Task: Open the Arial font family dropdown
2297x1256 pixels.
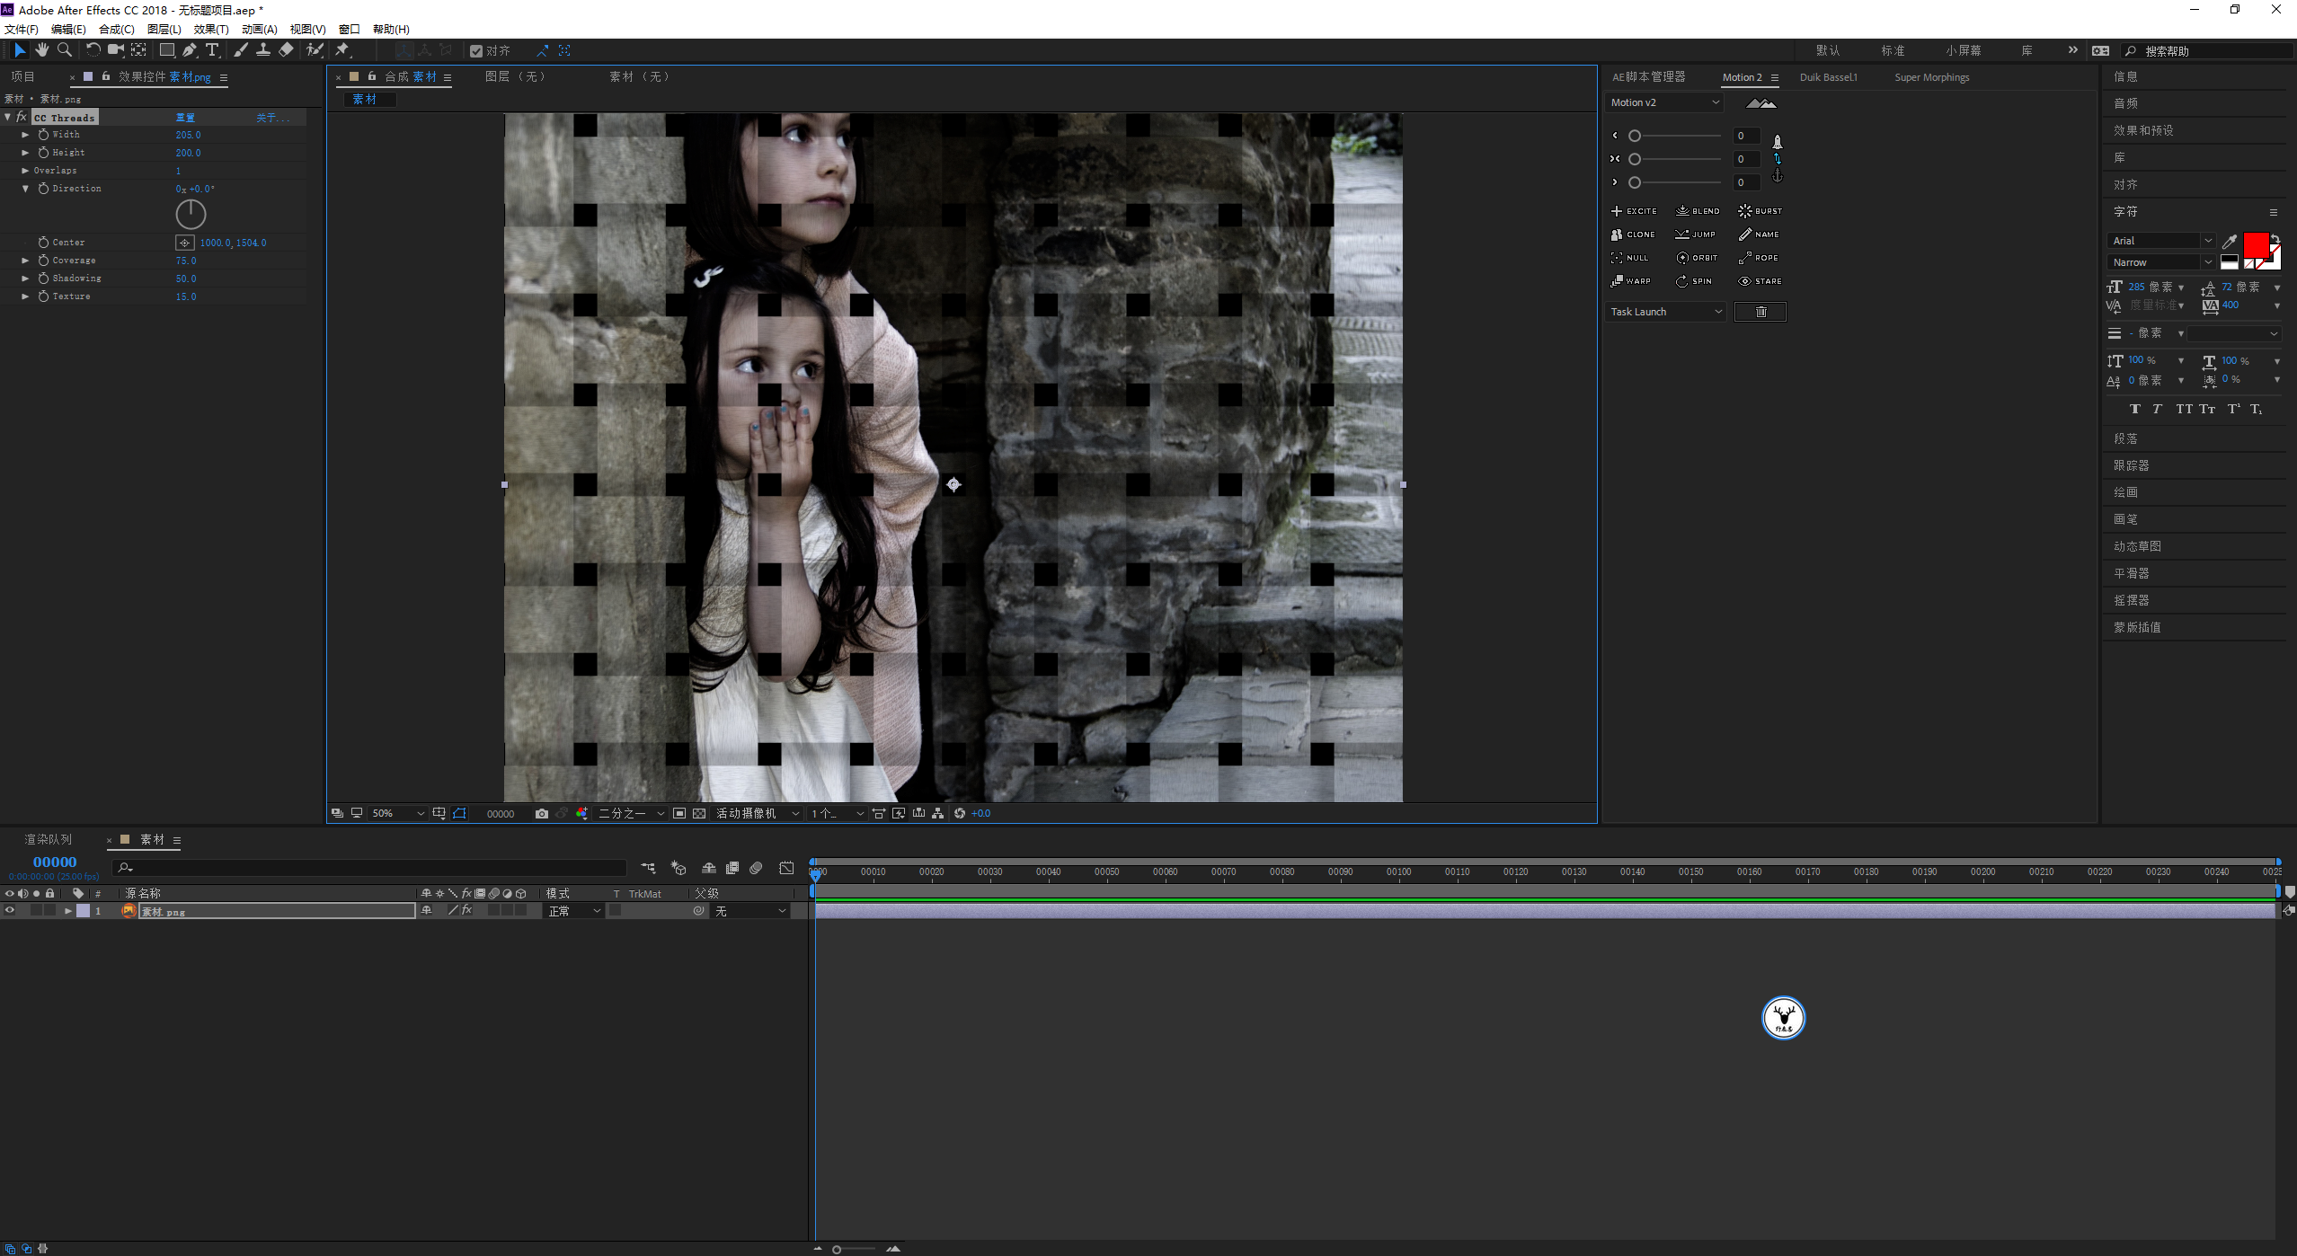Action: 2160,241
